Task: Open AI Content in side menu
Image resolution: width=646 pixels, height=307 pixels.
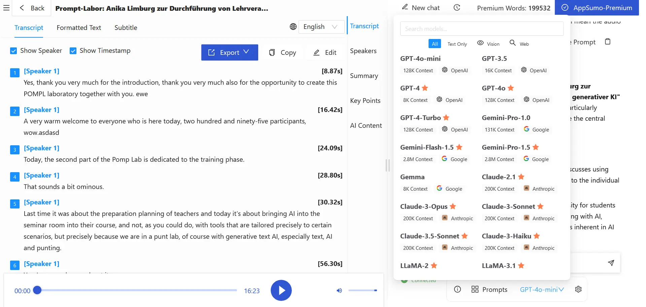Action: point(366,125)
